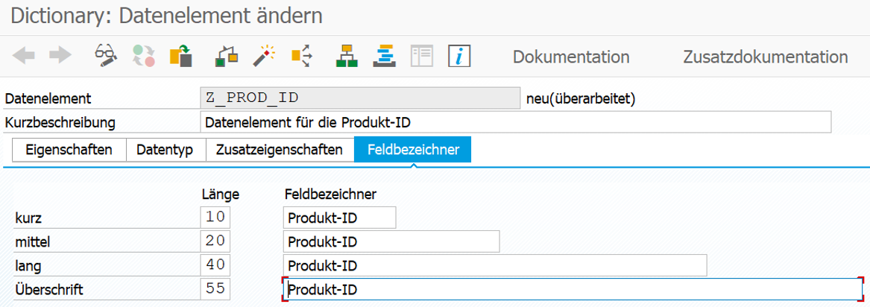Click the blue information icon
870x307 pixels.
pos(459,56)
